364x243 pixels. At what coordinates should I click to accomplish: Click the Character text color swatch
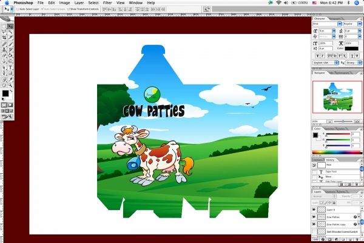pyautogui.click(x=351, y=49)
